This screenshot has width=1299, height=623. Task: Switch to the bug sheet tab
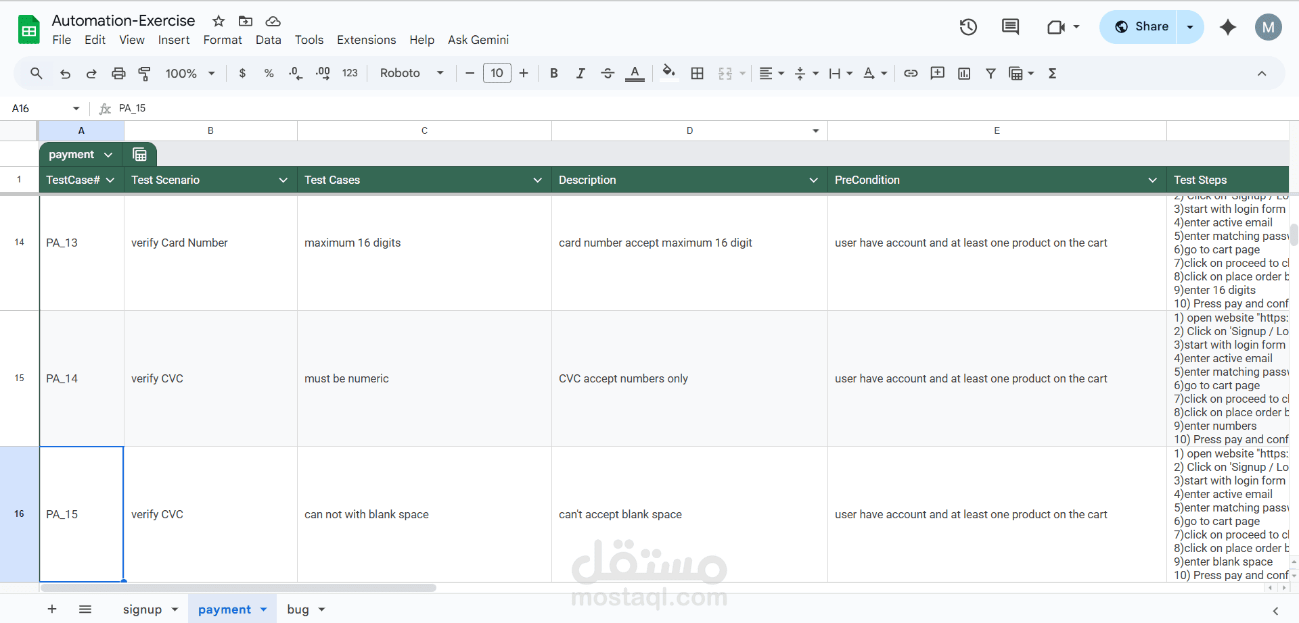pos(300,609)
